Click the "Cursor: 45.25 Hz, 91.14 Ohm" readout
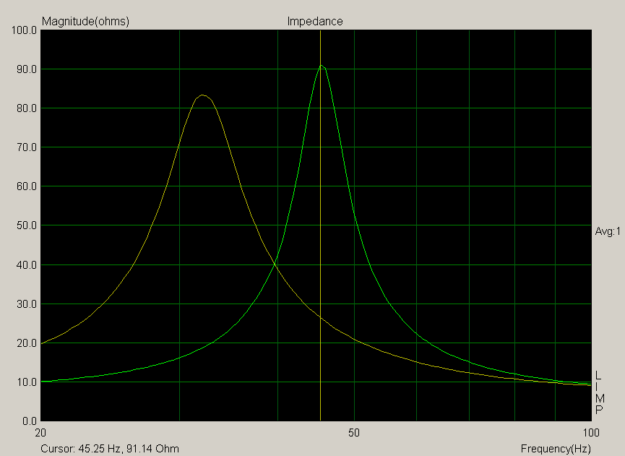Image resolution: width=625 pixels, height=456 pixels. [x=110, y=449]
